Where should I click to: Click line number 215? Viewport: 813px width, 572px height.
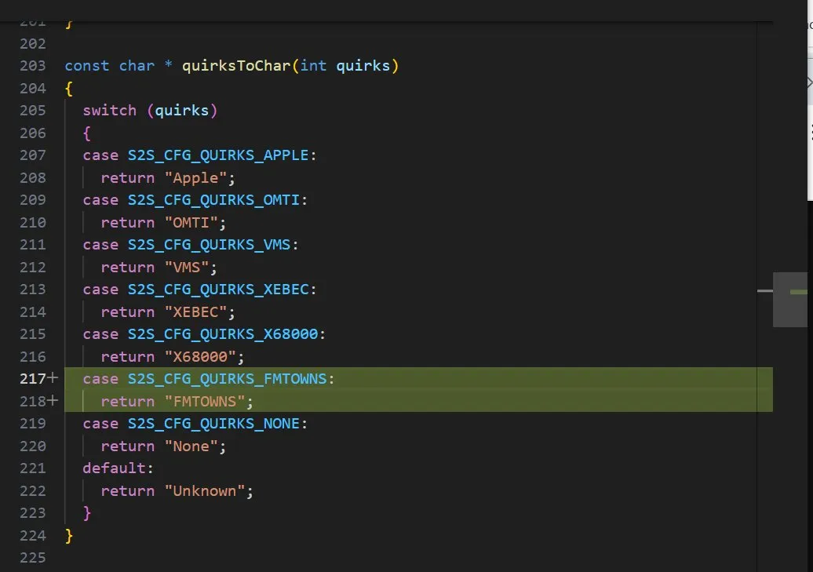(33, 334)
